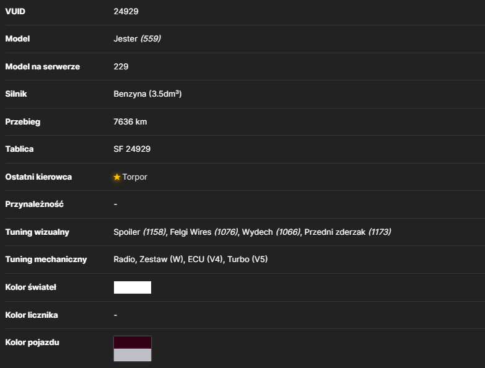Click the mileage value 7636 km
The image size is (485, 368).
click(x=130, y=121)
